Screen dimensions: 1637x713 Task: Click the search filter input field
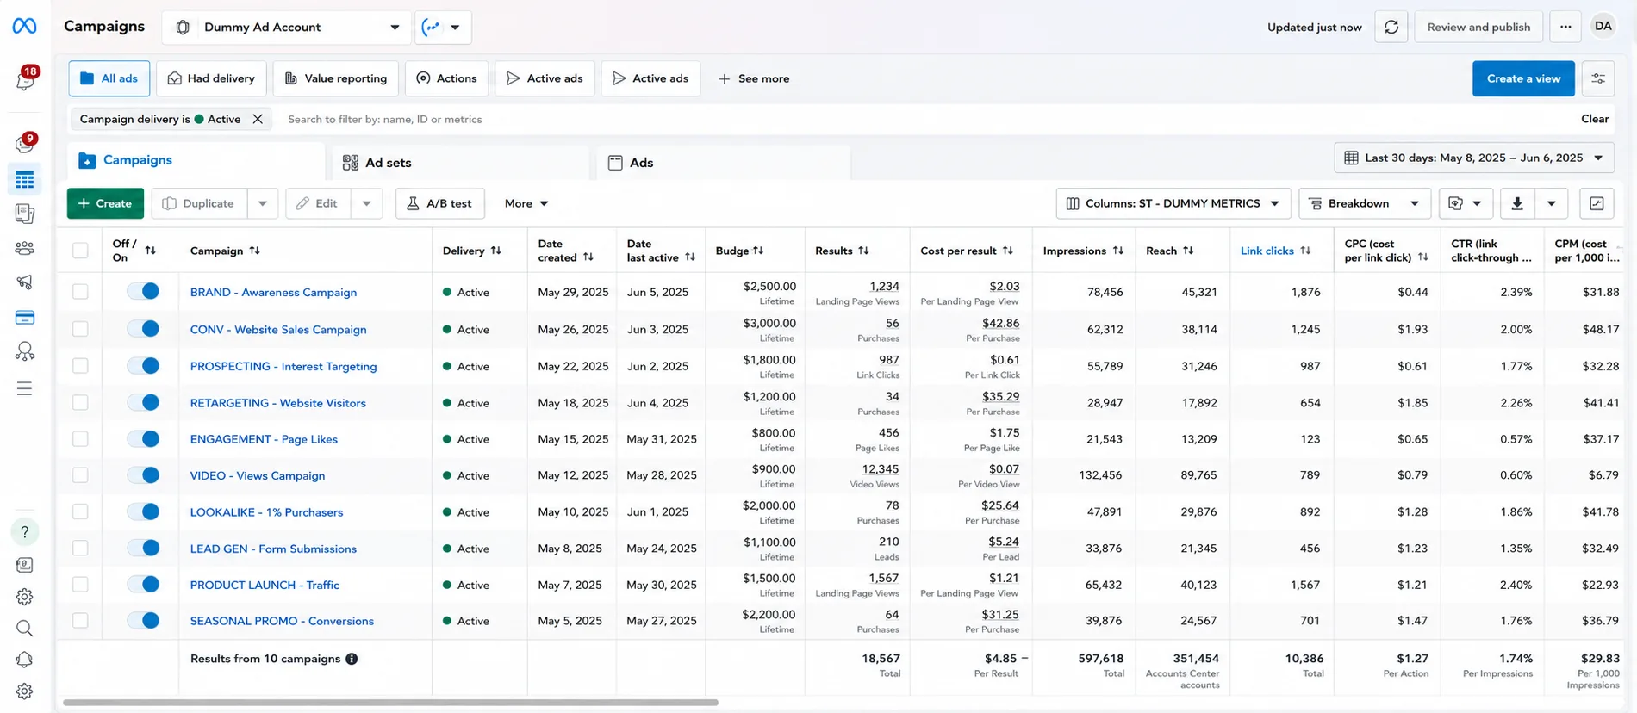[922, 119]
